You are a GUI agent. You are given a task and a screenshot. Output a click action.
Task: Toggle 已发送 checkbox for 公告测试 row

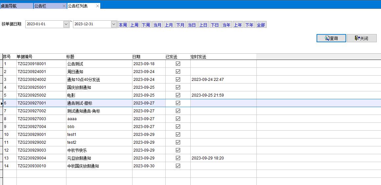[x=178, y=64]
